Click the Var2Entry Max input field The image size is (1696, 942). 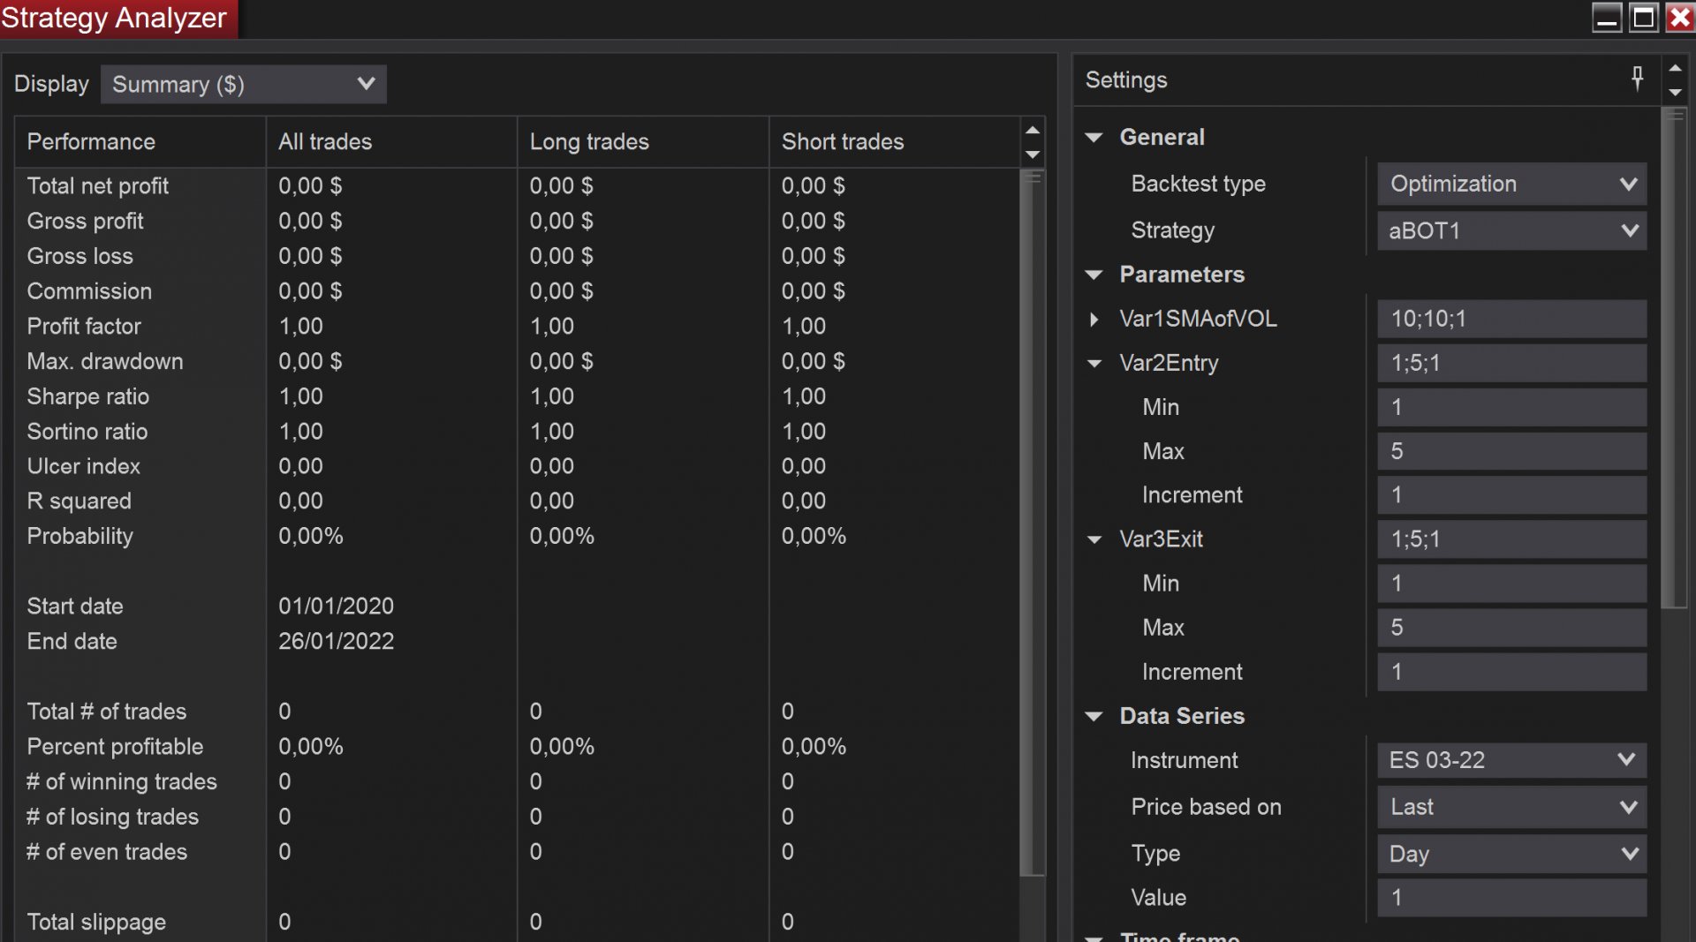(x=1511, y=451)
